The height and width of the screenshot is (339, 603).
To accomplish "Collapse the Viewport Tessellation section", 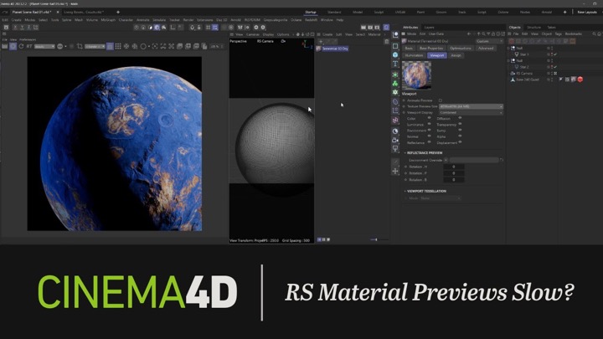I will (405, 191).
